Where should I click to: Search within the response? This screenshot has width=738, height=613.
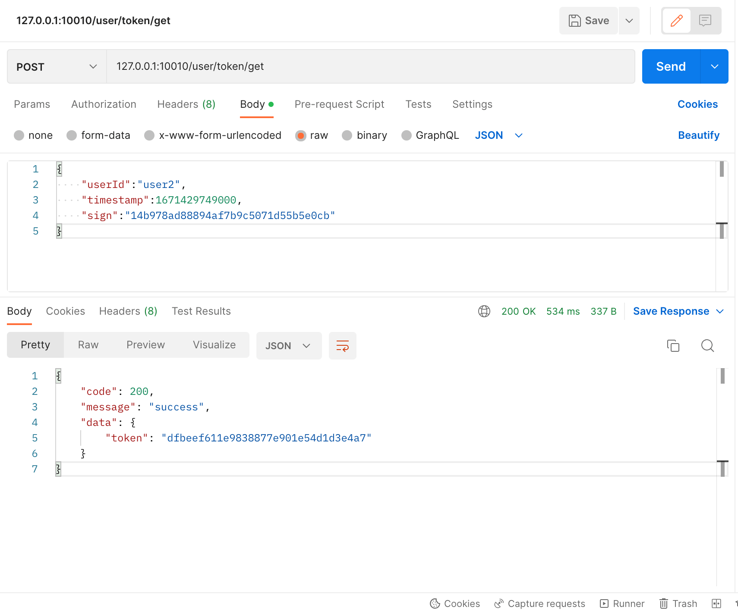[707, 345]
